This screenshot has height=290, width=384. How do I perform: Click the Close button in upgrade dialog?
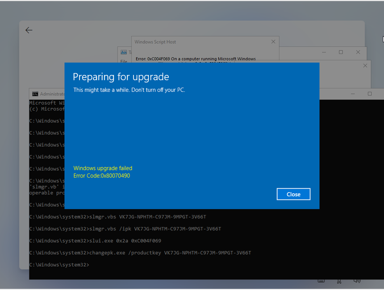click(x=293, y=194)
